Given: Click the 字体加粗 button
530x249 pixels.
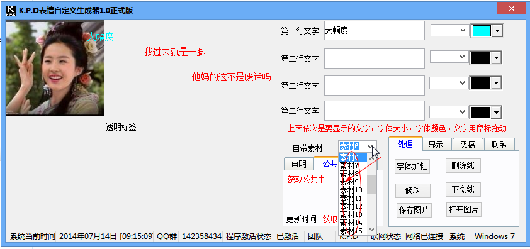Looking at the screenshot, I should pyautogui.click(x=412, y=167).
